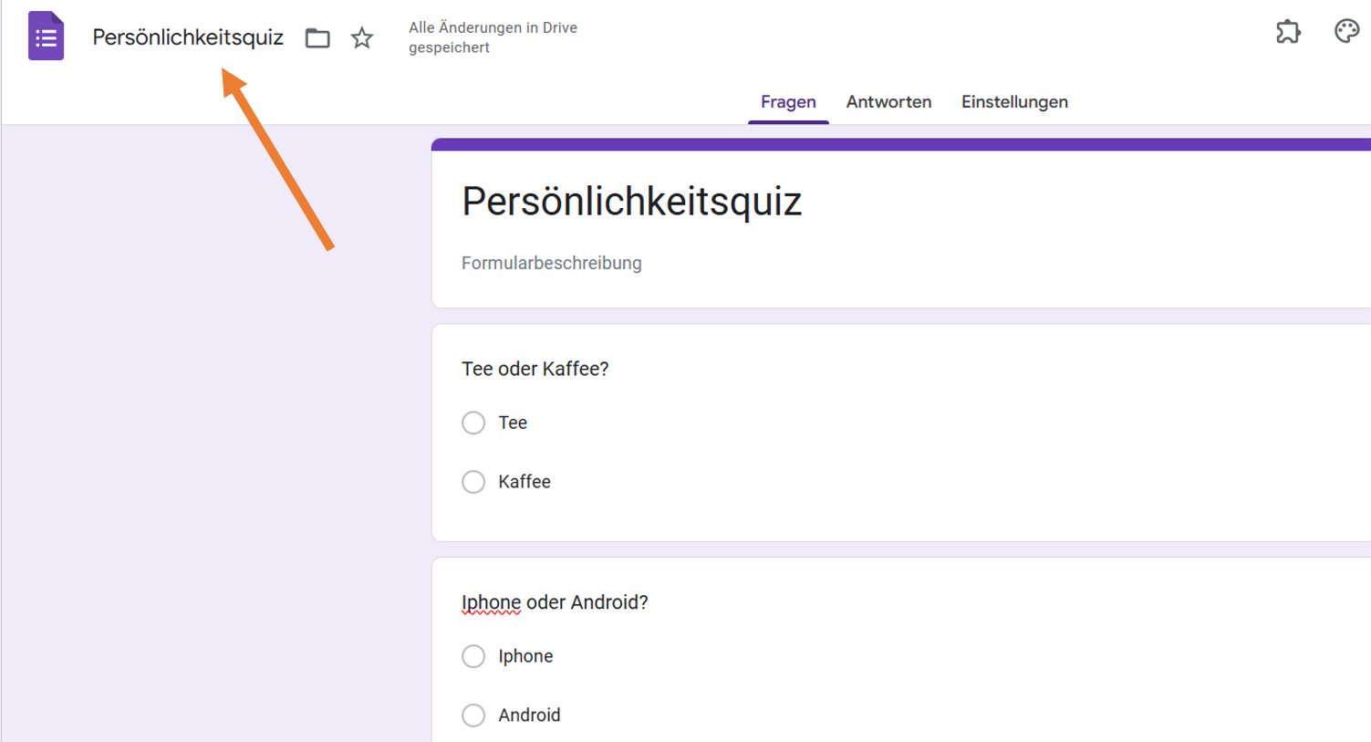Image resolution: width=1371 pixels, height=742 pixels.
Task: Edit the question 'Iphone oder Android?'
Action: point(555,602)
